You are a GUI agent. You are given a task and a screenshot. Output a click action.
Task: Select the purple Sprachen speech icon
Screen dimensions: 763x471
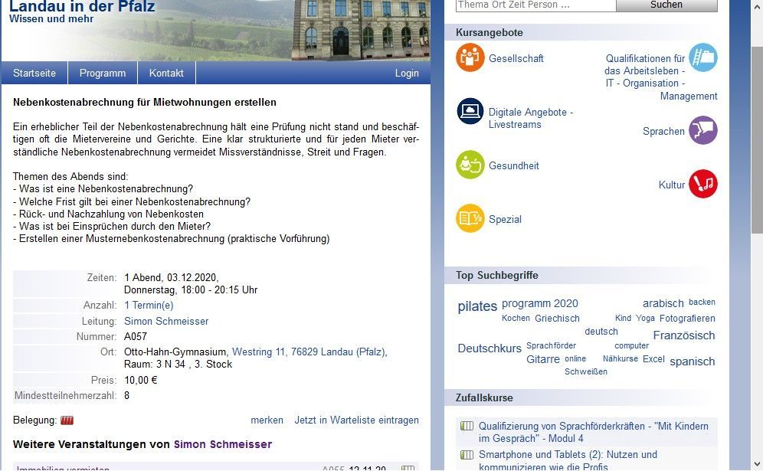pyautogui.click(x=702, y=131)
